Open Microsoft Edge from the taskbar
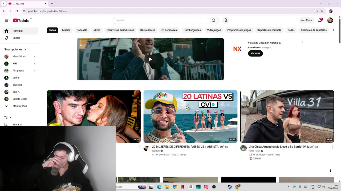Image resolution: width=341 pixels, height=191 pixels. [x=159, y=187]
